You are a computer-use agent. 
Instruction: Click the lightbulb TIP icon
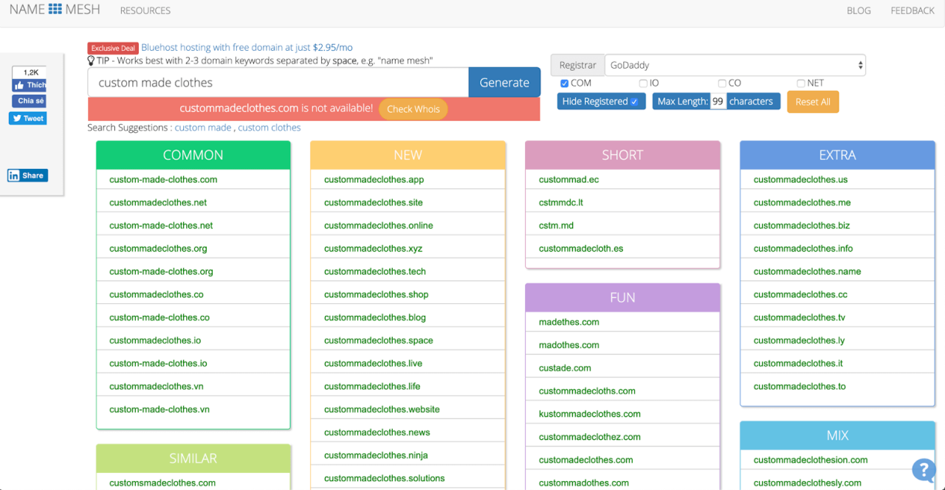tap(92, 61)
